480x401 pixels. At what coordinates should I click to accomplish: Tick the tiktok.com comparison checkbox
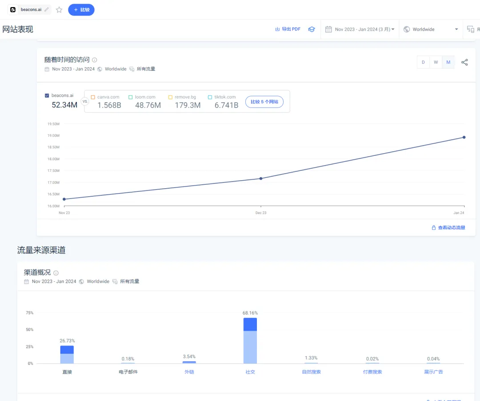pos(210,97)
